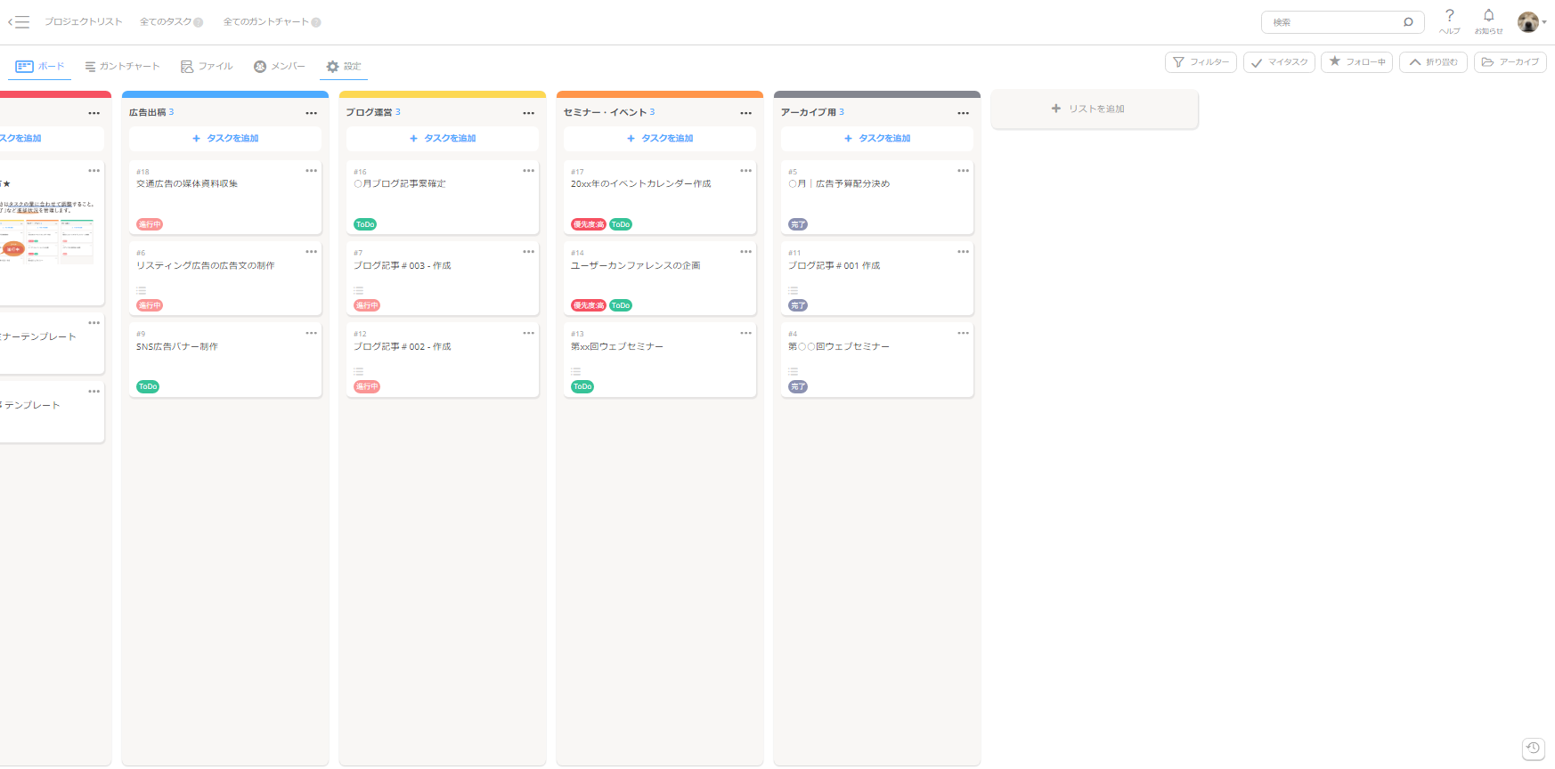Click description icon on リスティング広告の広告文の制作 card
This screenshot has height=769, width=1555.
tap(141, 290)
